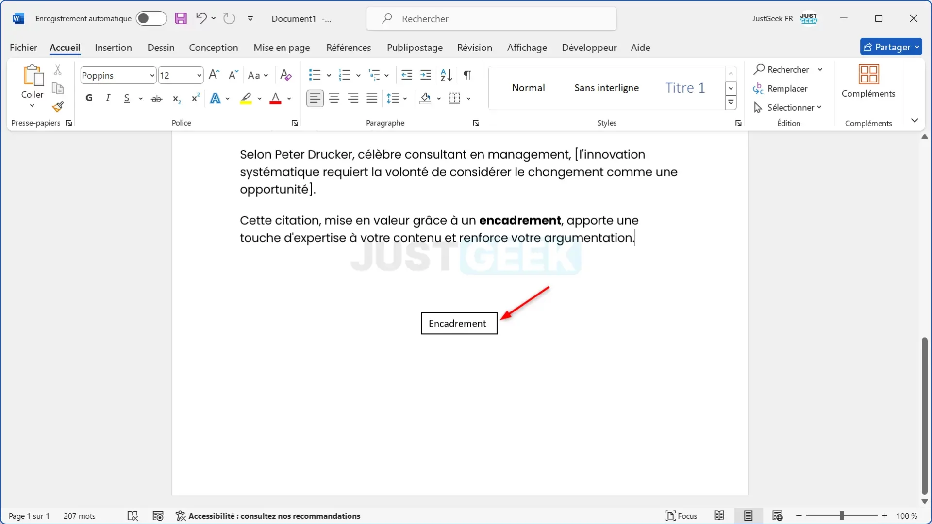
Task: Increase font size with the larger A
Action: click(214, 75)
